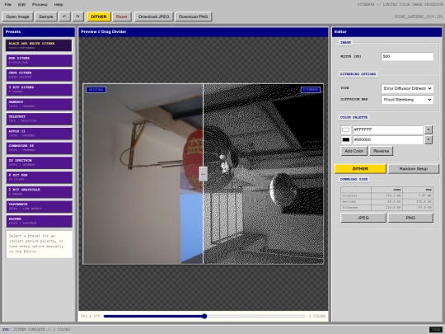445x334 pixels.
Task: Click the #000000 hex input field
Action: click(387, 139)
